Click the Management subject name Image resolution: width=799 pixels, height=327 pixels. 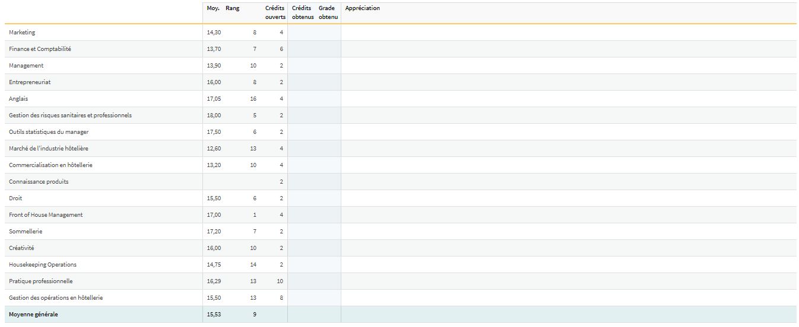(x=26, y=66)
